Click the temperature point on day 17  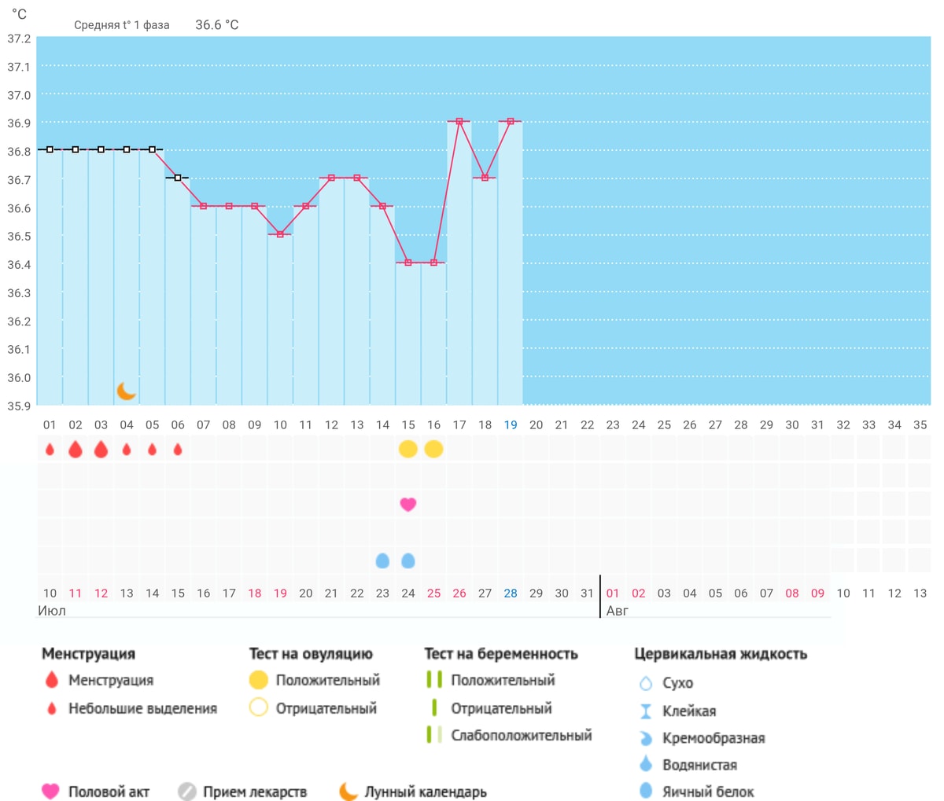pyautogui.click(x=459, y=121)
